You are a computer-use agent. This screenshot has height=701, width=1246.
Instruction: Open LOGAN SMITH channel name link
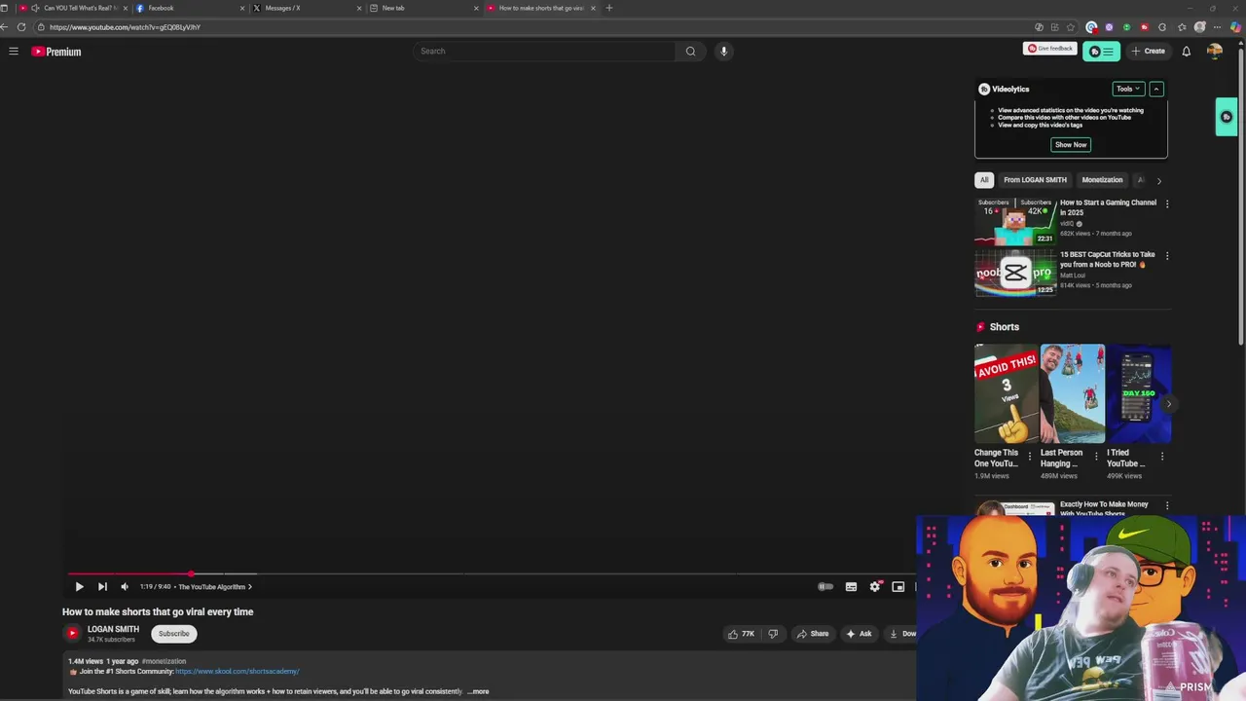[113, 629]
